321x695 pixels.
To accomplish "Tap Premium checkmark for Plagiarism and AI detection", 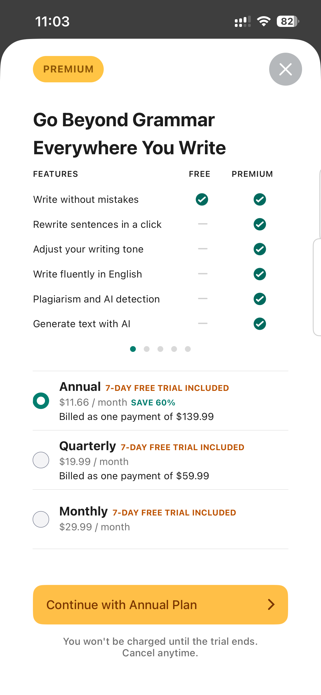I will 260,299.
